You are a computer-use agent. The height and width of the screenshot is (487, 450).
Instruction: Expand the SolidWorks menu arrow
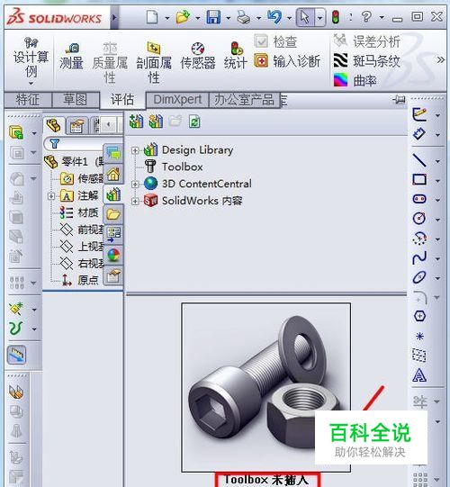coord(114,17)
